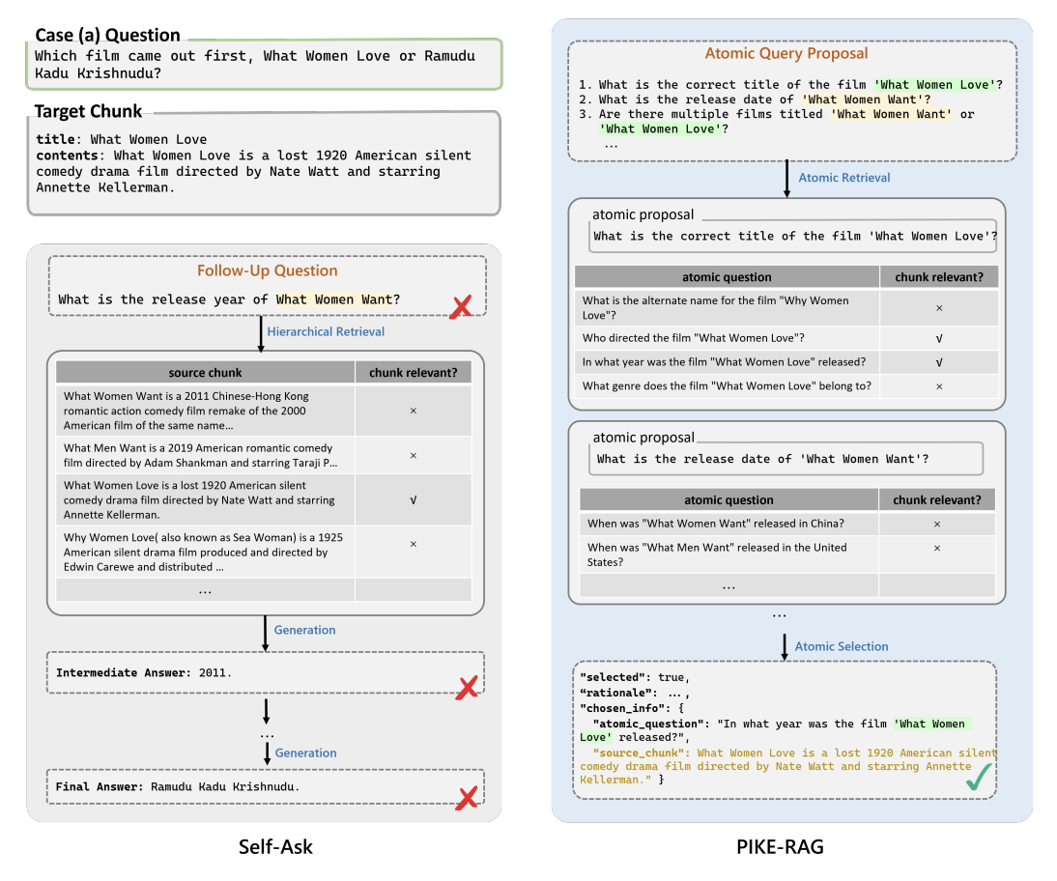Click the check mark for the 'In what year was the film' table row
1057x881 pixels.
pos(939,362)
